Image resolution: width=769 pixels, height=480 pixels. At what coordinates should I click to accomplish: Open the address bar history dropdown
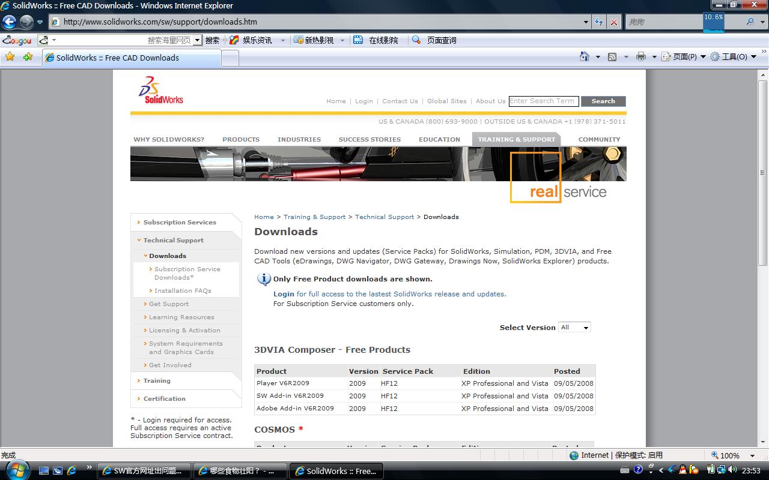tap(586, 22)
